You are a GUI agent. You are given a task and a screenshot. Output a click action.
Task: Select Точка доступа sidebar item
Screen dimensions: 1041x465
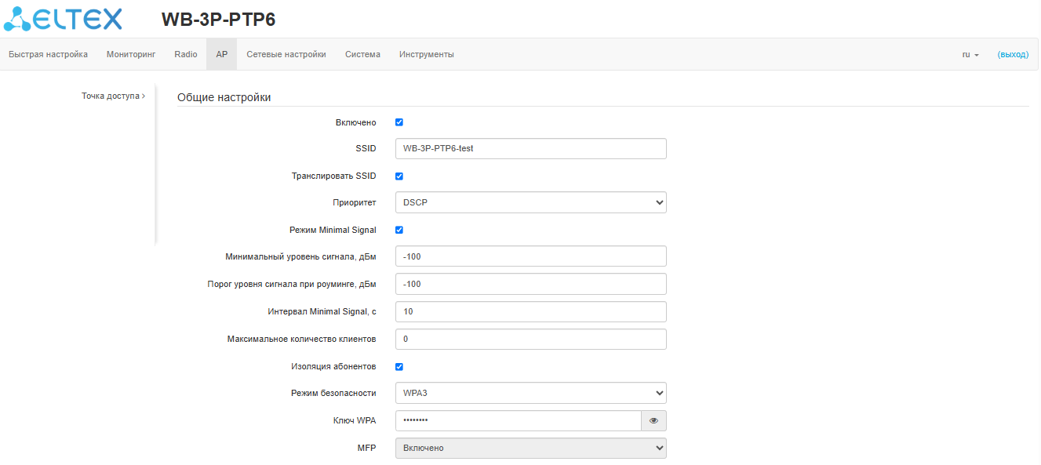click(112, 96)
